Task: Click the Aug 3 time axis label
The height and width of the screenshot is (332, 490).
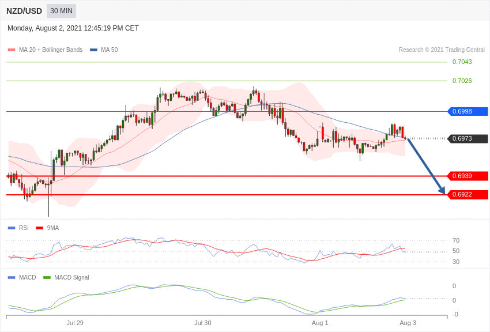Action: point(408,323)
